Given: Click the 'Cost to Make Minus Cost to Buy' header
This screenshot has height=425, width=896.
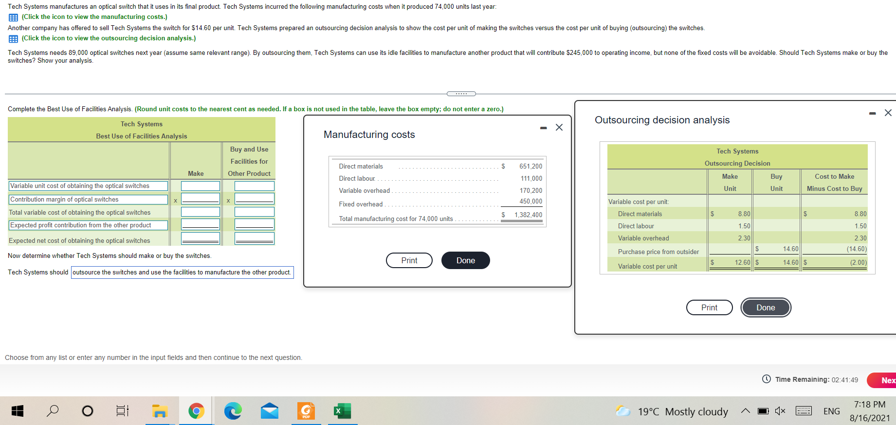Looking at the screenshot, I should [x=835, y=183].
